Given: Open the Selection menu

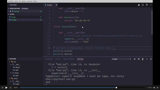Looking at the screenshot, I should point(11,1).
